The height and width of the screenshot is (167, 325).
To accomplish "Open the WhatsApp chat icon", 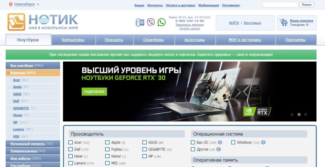I will 162,22.
